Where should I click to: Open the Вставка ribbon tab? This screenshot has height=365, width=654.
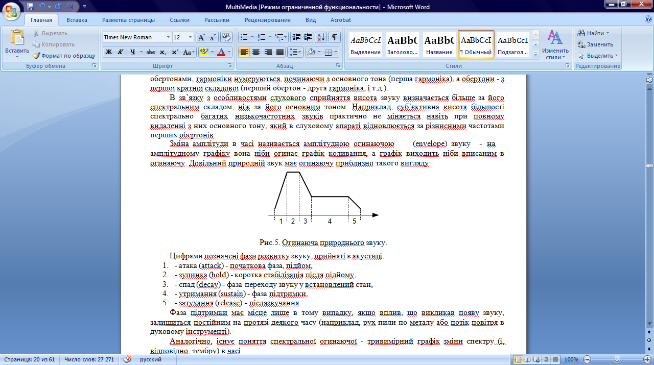tap(77, 20)
